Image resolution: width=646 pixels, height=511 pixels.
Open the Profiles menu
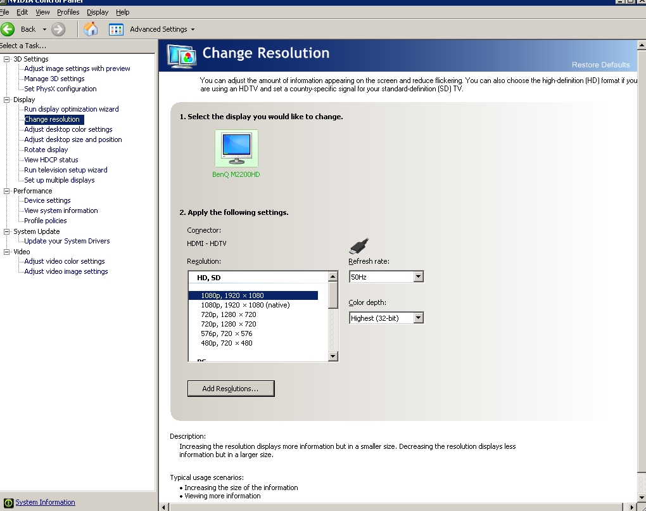click(68, 13)
